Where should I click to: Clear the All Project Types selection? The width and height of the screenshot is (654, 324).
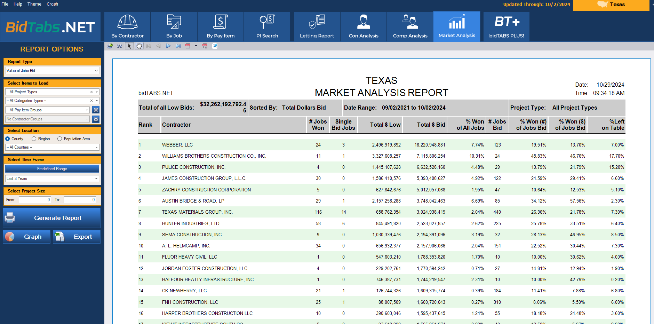91,92
